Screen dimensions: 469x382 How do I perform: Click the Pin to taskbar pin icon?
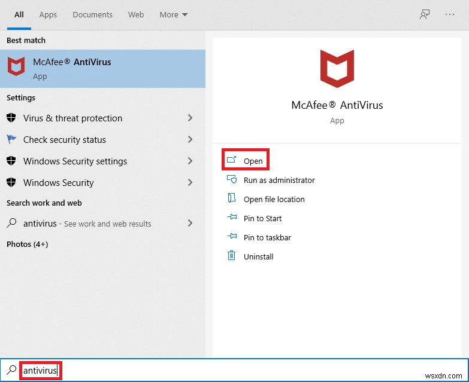point(232,236)
